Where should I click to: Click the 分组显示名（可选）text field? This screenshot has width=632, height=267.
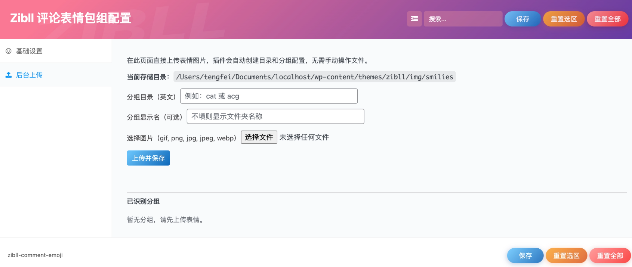[x=275, y=117]
